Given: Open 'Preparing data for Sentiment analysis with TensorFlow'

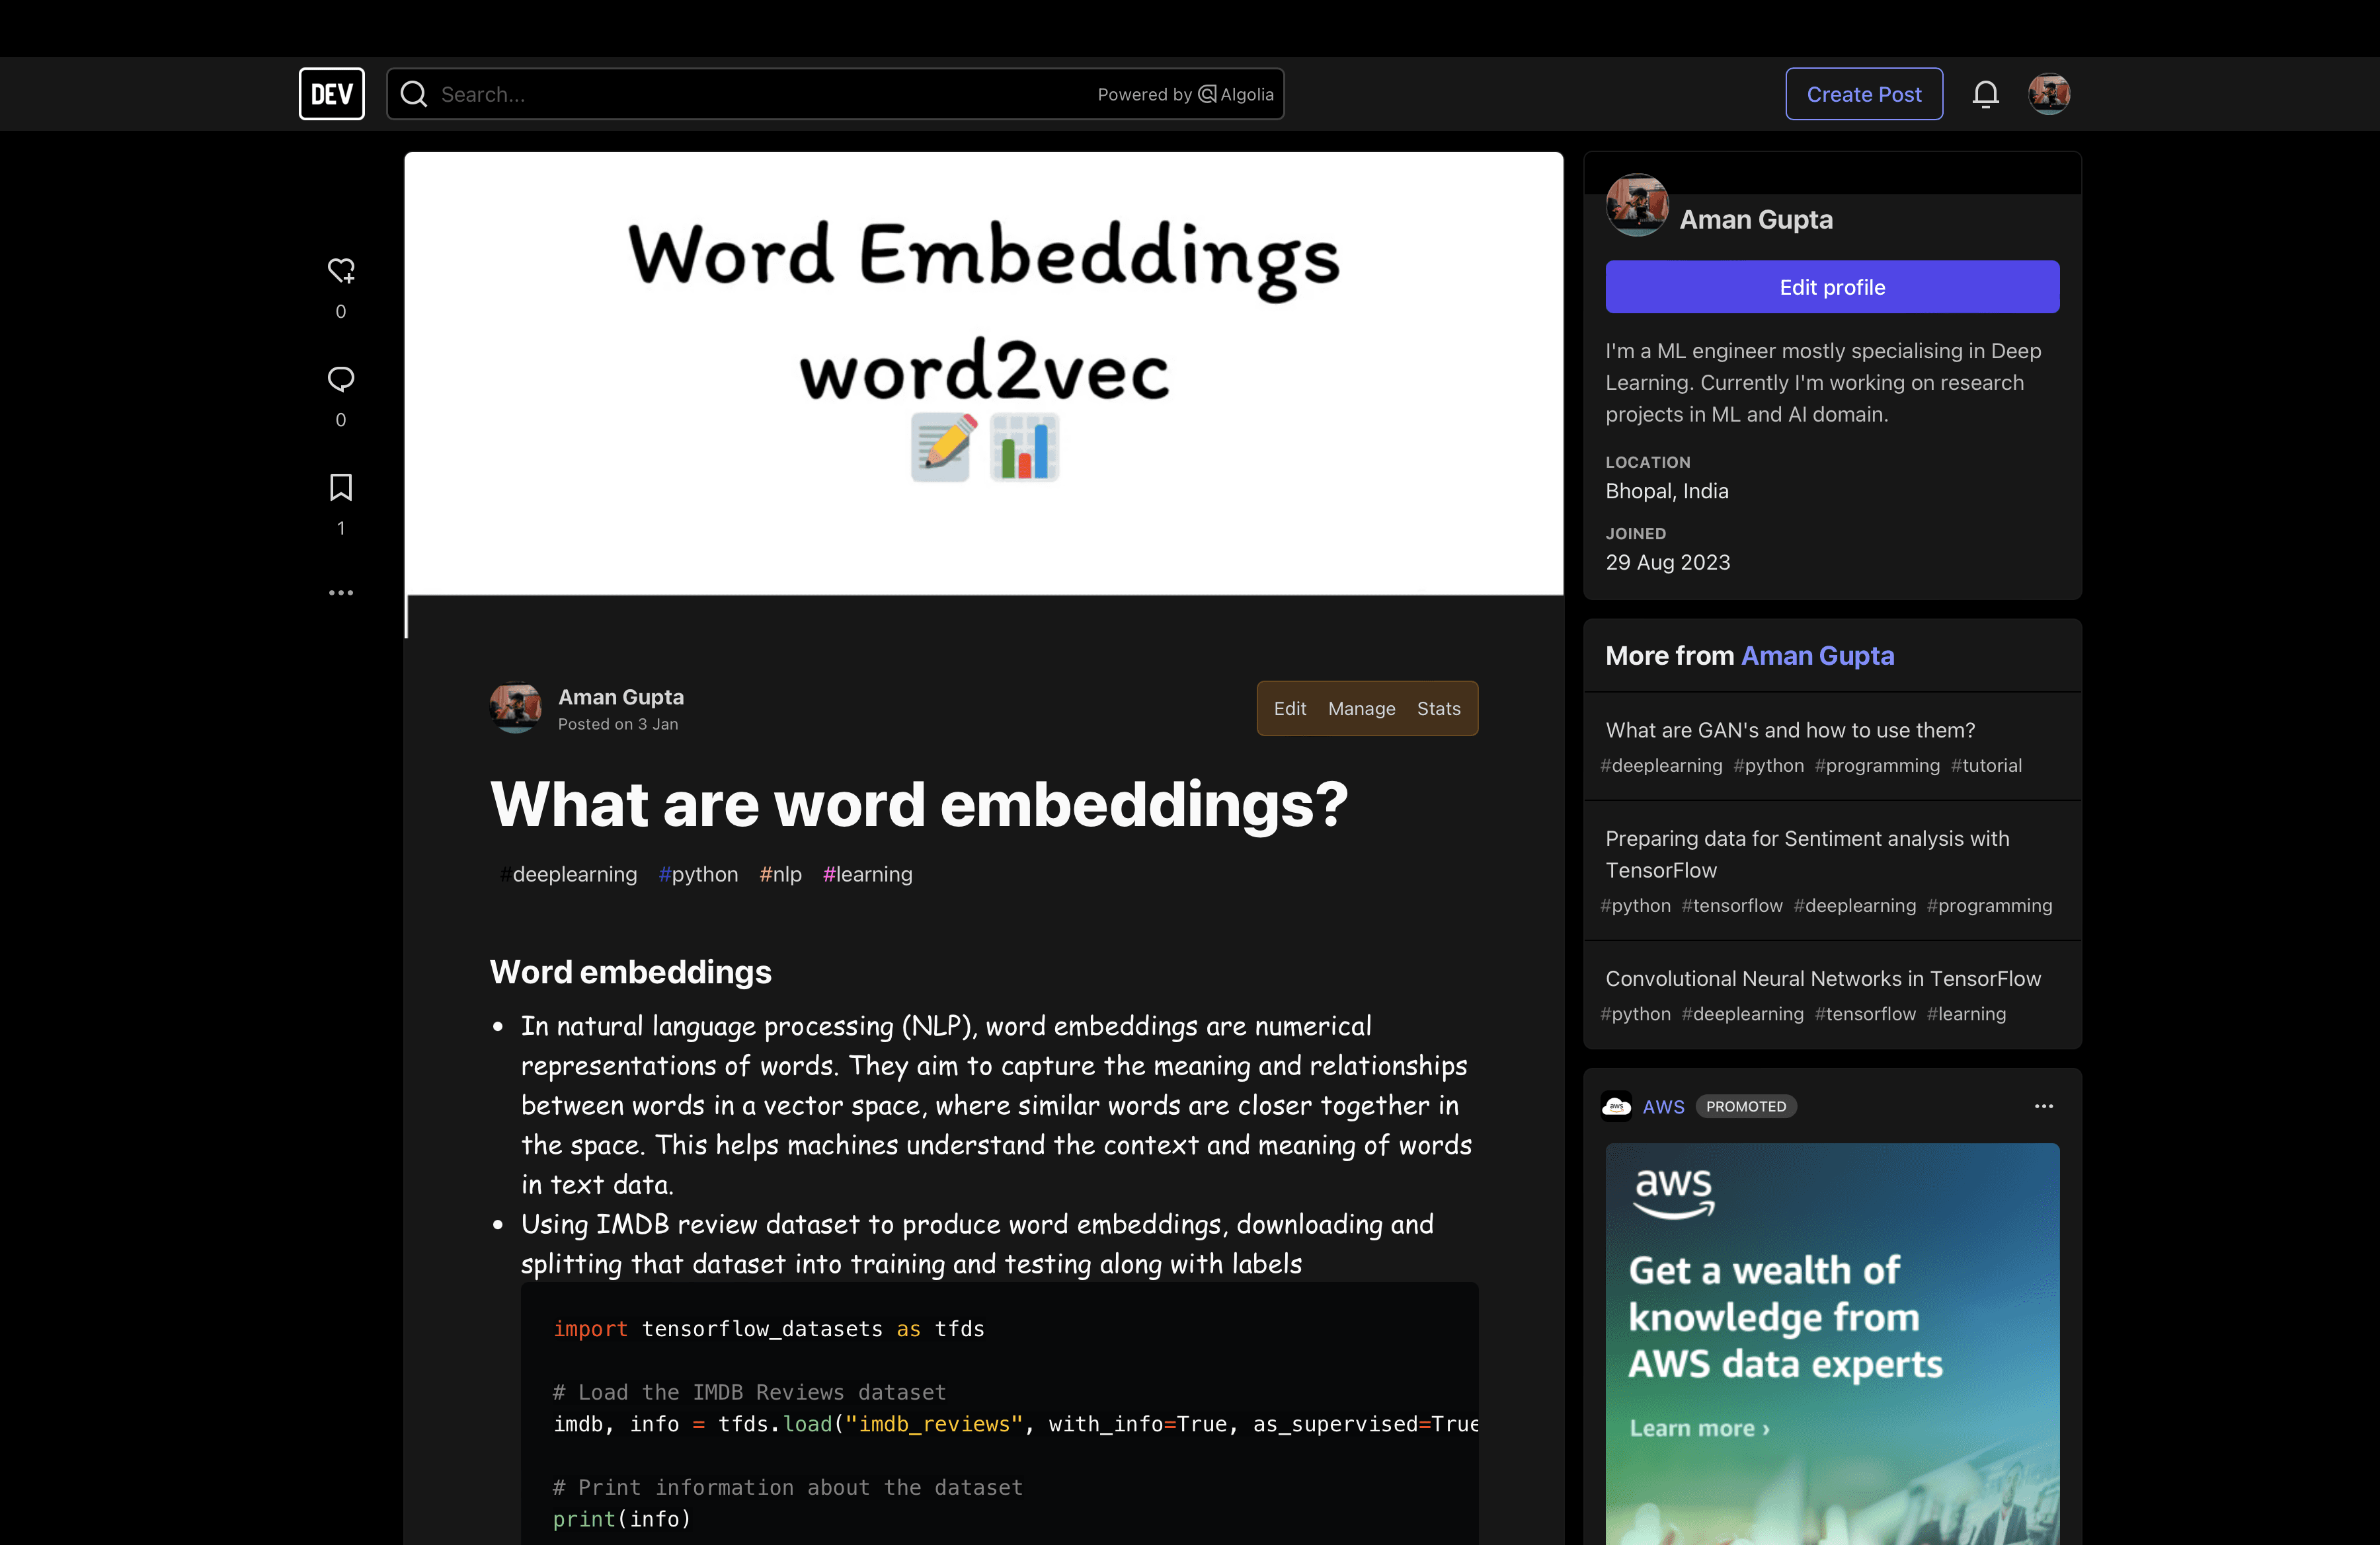Looking at the screenshot, I should [1807, 854].
